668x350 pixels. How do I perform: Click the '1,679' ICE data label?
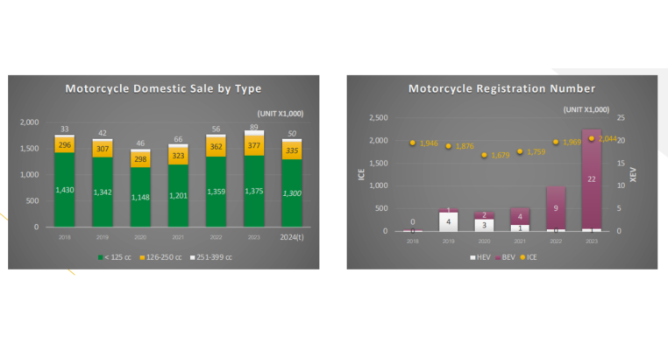pos(501,155)
